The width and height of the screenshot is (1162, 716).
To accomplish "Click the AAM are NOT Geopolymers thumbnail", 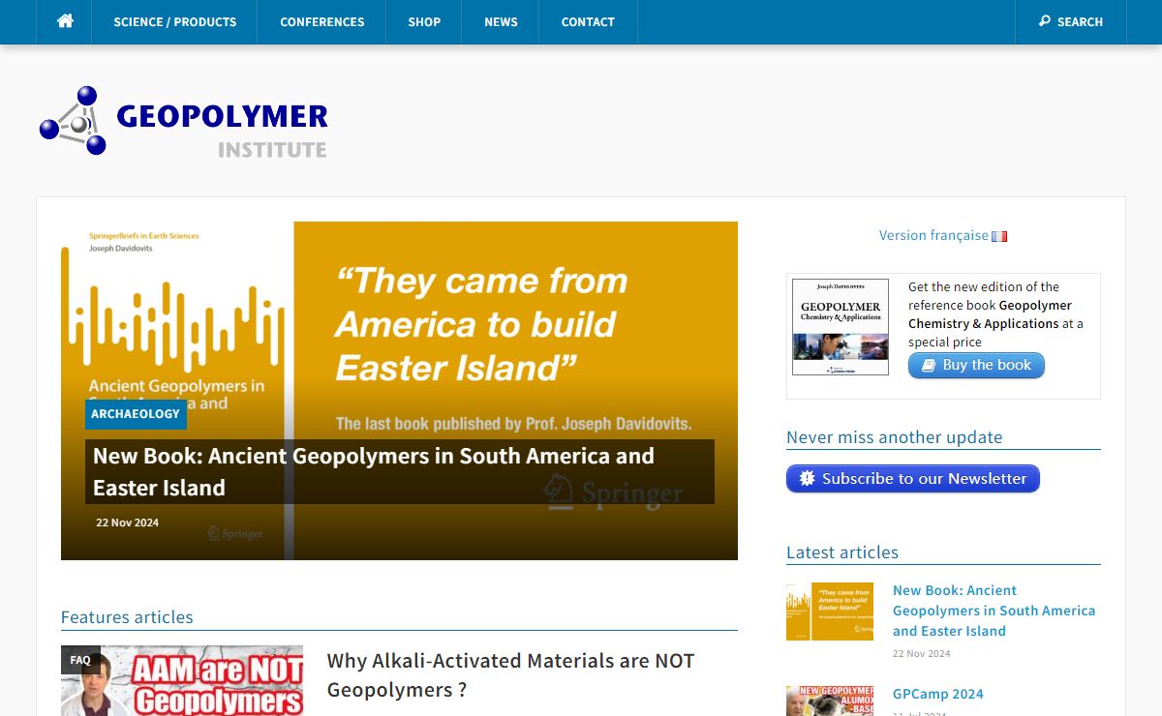I will [x=182, y=681].
